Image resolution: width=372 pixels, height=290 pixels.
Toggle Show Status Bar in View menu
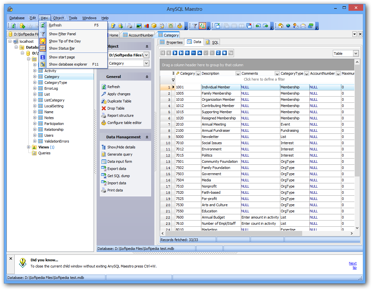pyautogui.click(x=73, y=48)
